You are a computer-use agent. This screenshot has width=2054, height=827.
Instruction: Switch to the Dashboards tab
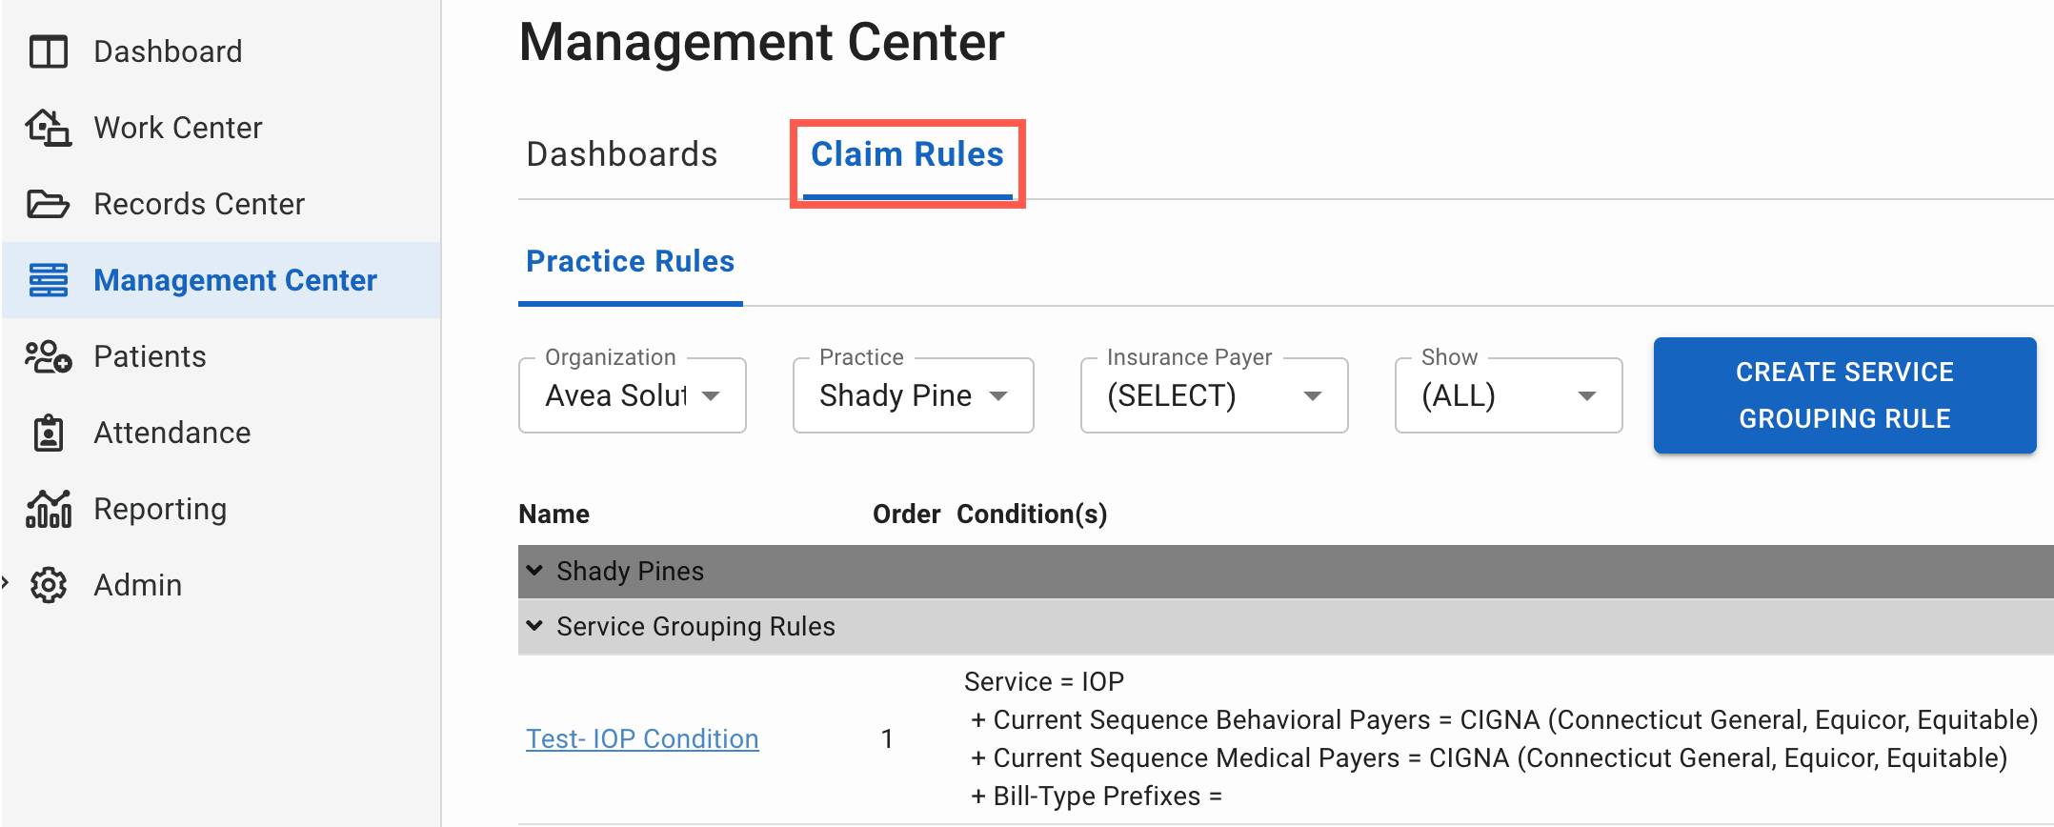point(622,154)
